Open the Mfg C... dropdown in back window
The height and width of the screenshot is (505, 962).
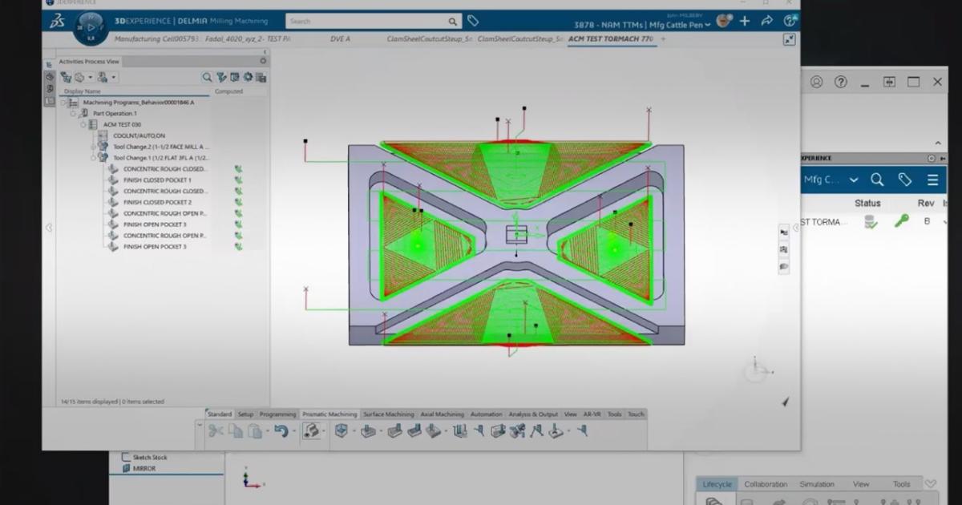pyautogui.click(x=854, y=180)
